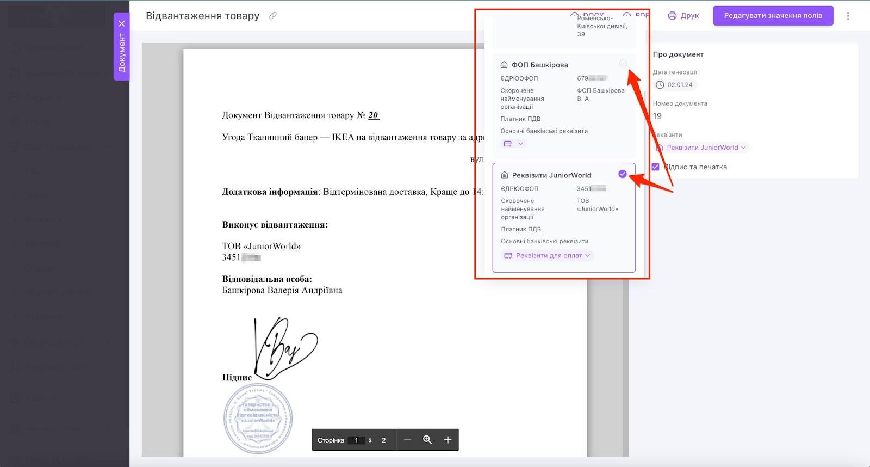Image resolution: width=870 pixels, height=467 pixels.
Task: Click the Про документ panel heading
Action: (678, 54)
